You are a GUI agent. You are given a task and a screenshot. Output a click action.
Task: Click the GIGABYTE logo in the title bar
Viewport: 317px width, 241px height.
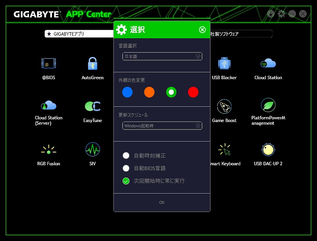click(x=36, y=15)
